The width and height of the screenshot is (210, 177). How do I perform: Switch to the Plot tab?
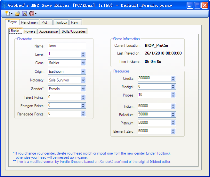point(46,22)
